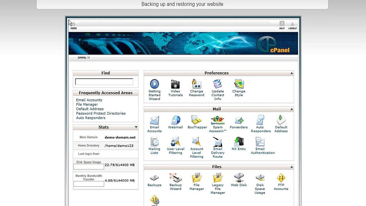
Task: Open the File Manager icon in Files
Action: coord(196,178)
